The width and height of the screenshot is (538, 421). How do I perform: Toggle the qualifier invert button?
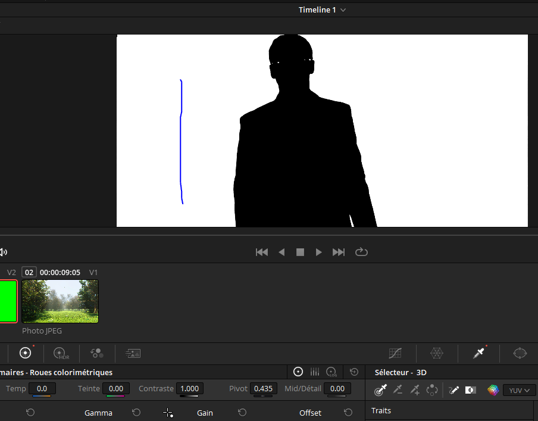(x=471, y=390)
